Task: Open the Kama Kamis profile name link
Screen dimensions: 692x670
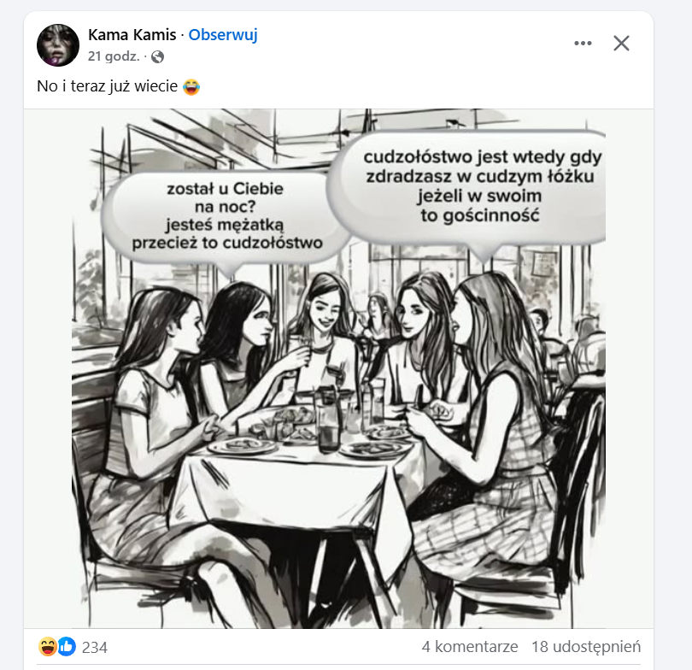Action: coord(132,35)
